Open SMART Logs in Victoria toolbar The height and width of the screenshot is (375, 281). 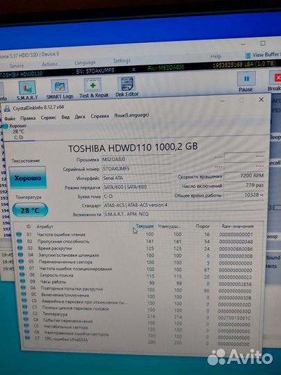coord(60,89)
